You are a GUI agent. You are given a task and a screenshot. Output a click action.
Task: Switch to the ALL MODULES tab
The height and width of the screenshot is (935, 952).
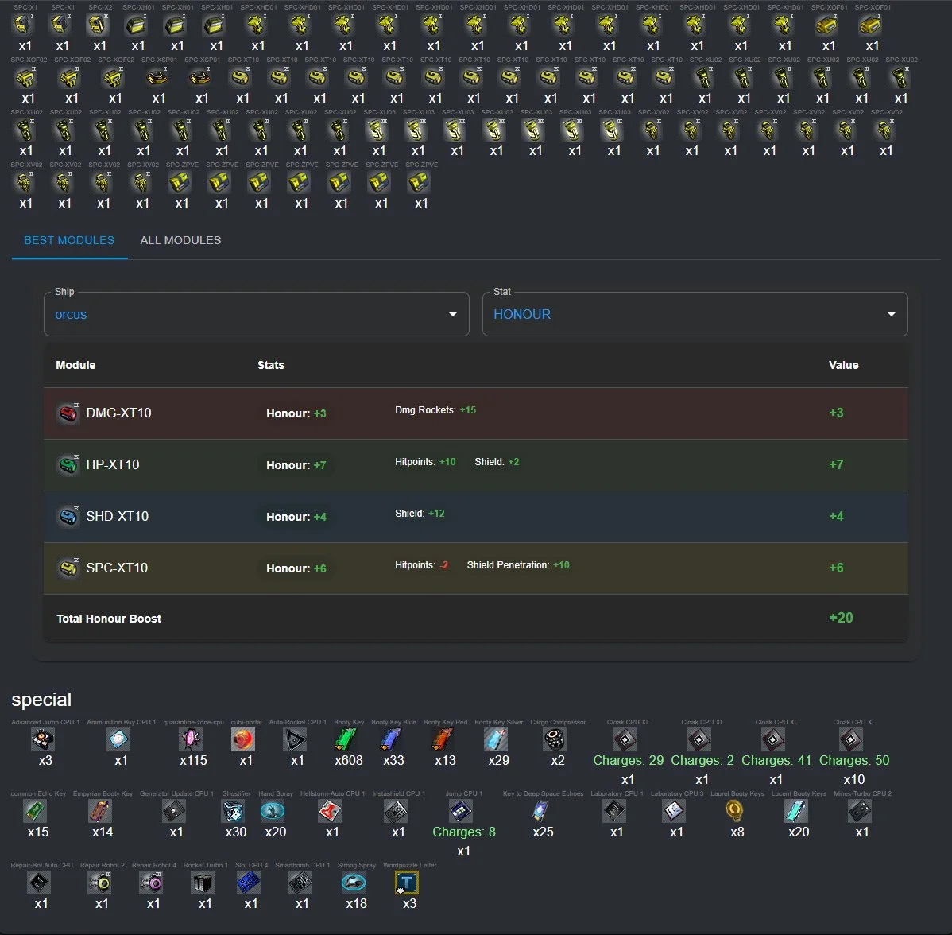pyautogui.click(x=180, y=240)
